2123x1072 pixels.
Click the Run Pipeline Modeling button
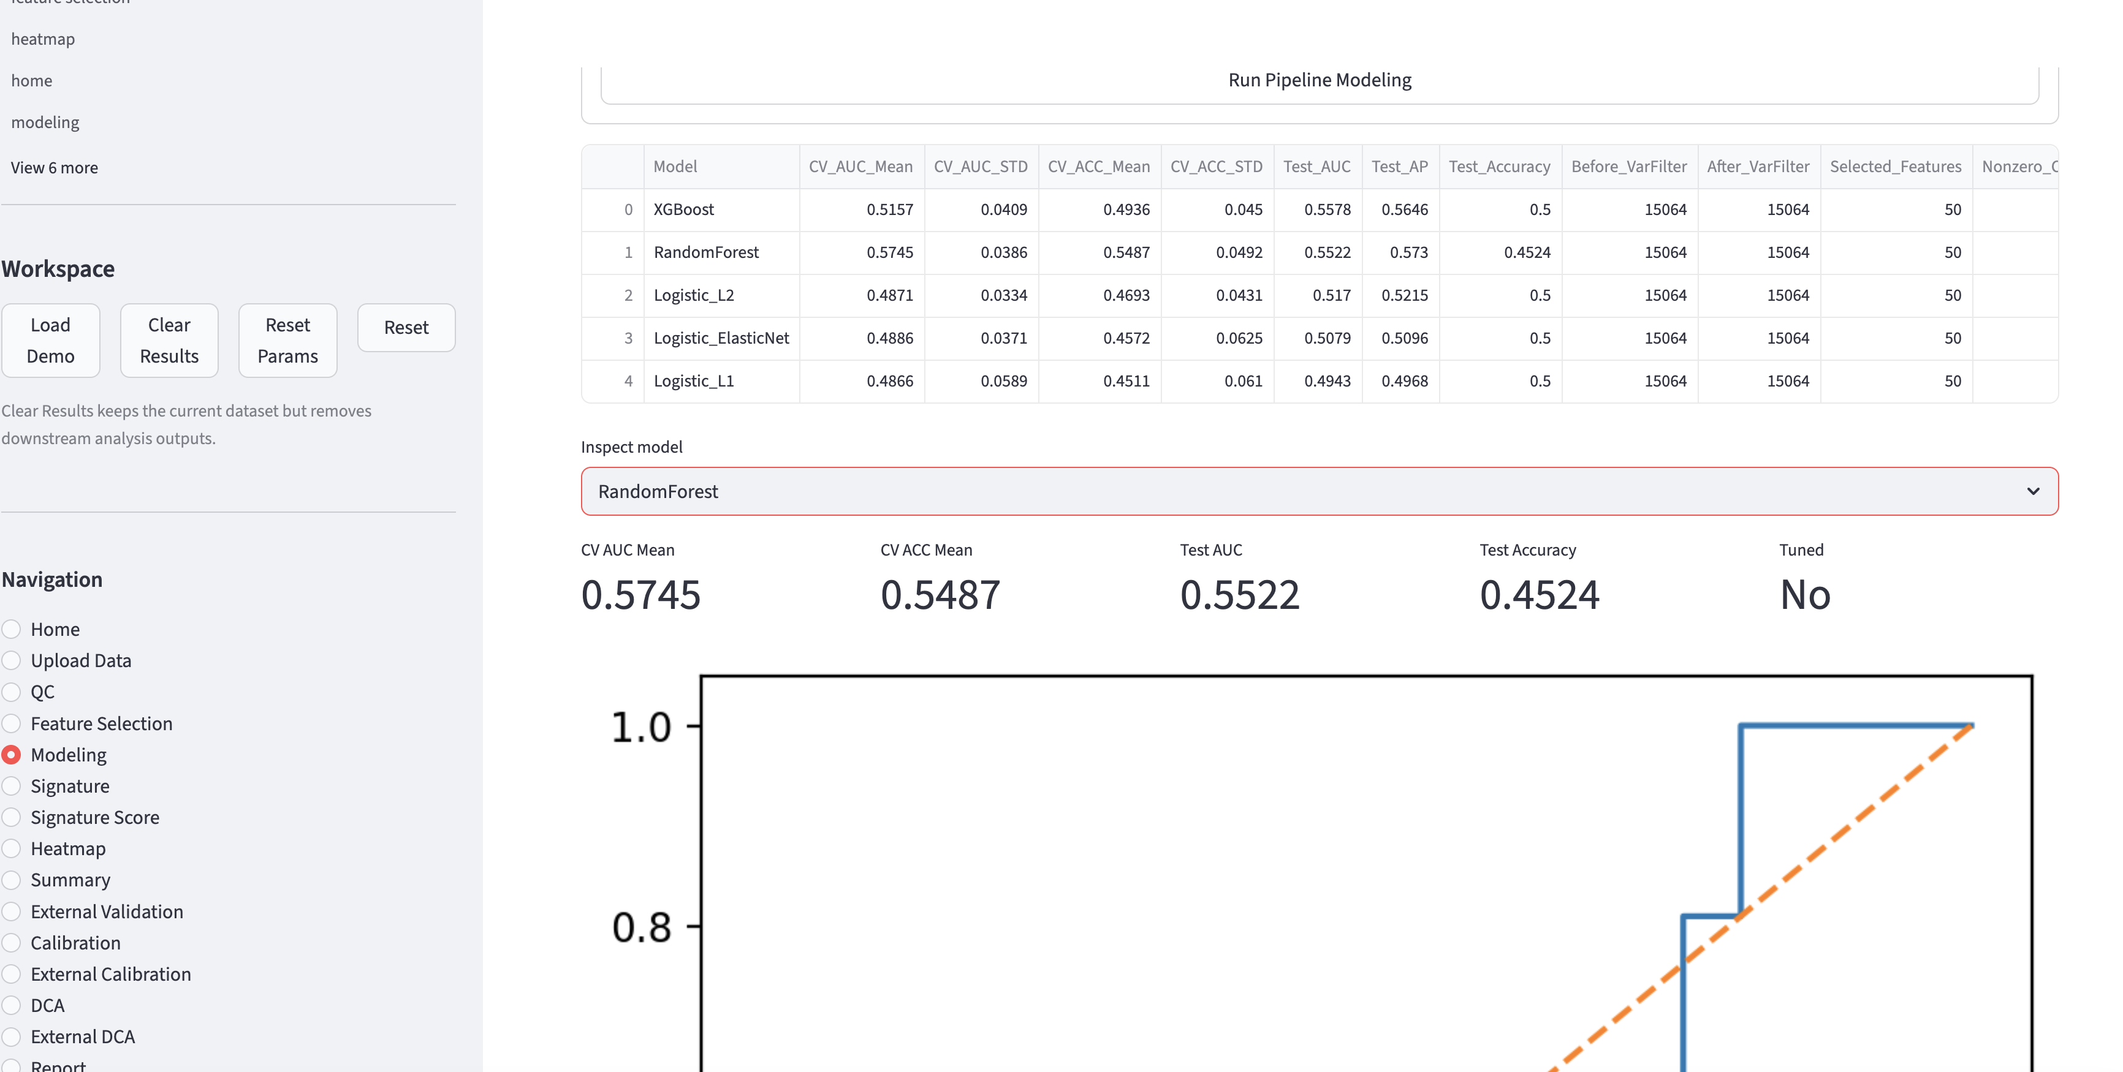pos(1319,80)
